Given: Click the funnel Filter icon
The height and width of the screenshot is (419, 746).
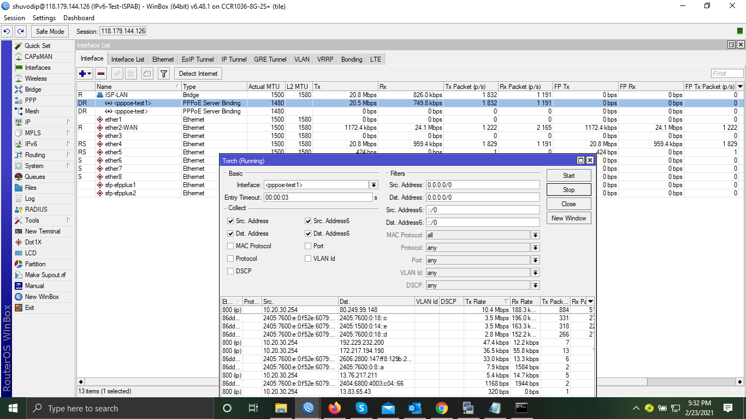Looking at the screenshot, I should point(163,74).
